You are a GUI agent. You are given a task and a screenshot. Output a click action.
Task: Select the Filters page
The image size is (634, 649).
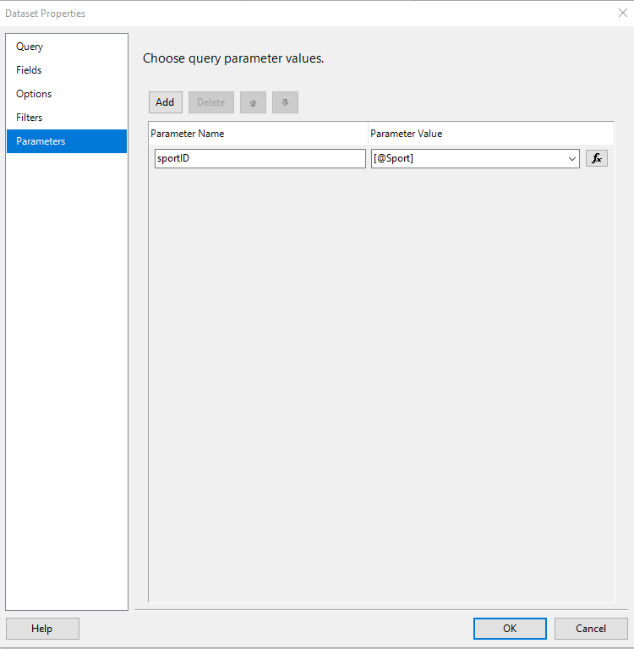(x=30, y=118)
